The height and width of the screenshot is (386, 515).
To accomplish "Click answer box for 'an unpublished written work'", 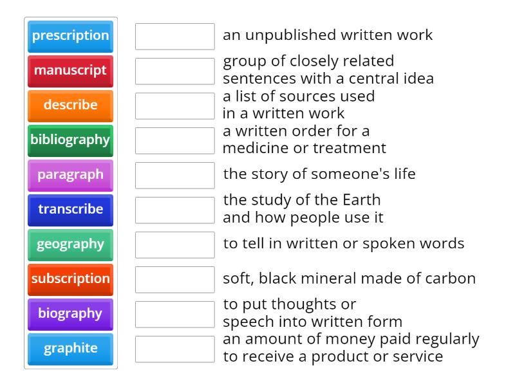I will pyautogui.click(x=175, y=37).
